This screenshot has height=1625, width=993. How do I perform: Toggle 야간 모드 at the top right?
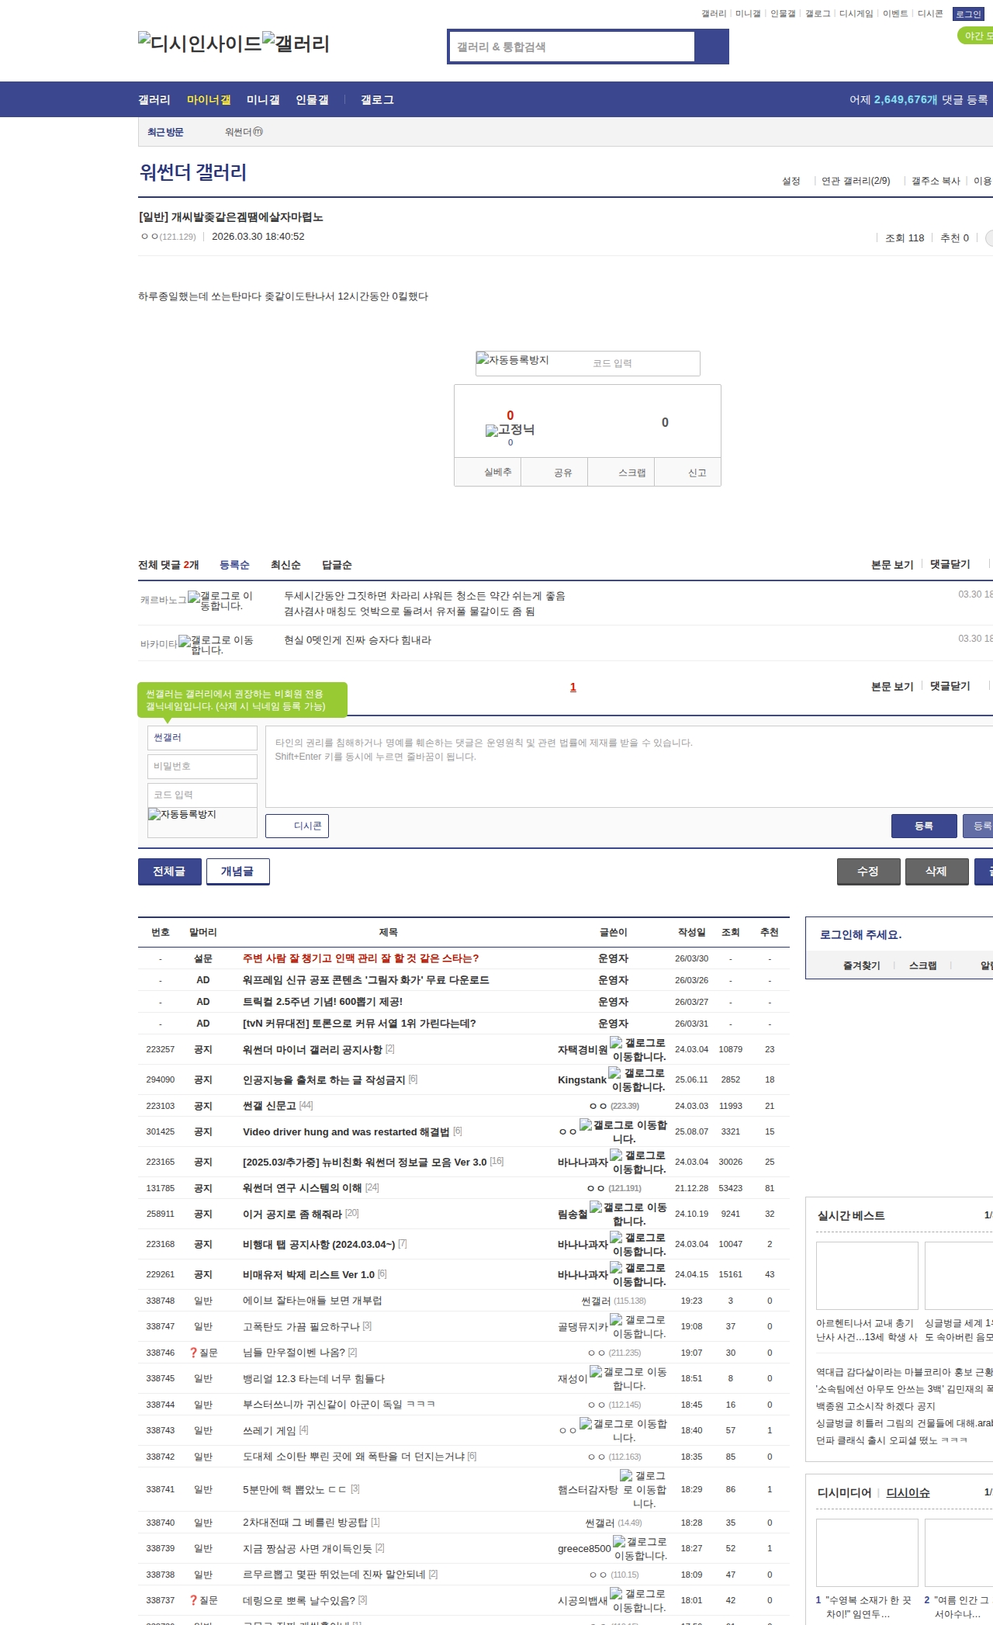pyautogui.click(x=976, y=36)
